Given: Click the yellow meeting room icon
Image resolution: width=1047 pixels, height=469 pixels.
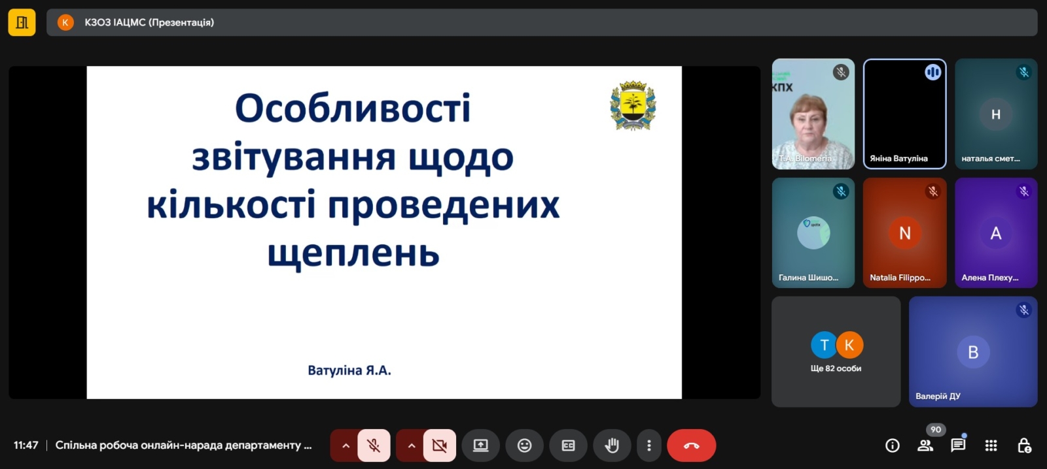Looking at the screenshot, I should click(22, 22).
